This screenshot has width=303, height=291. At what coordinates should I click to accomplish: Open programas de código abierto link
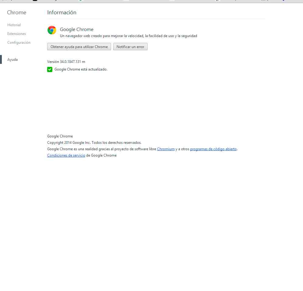click(x=213, y=149)
